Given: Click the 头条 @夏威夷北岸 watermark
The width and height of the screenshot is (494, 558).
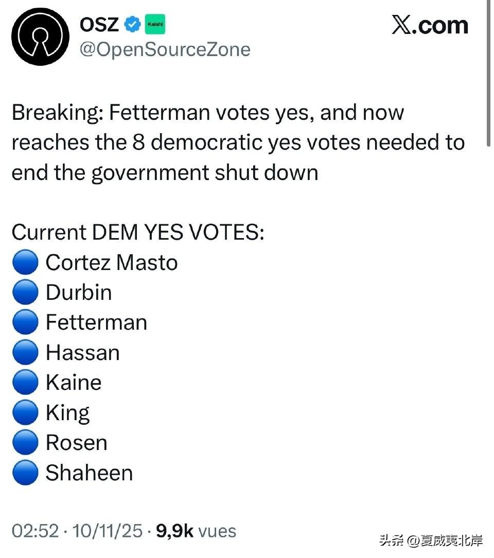Looking at the screenshot, I should 431,541.
